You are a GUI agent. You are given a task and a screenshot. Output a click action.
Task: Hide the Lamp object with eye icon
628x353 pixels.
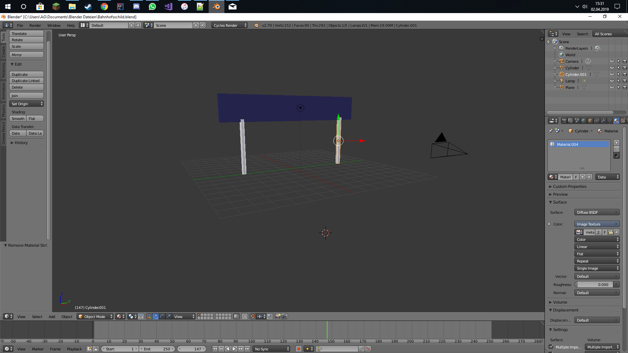[x=612, y=81]
